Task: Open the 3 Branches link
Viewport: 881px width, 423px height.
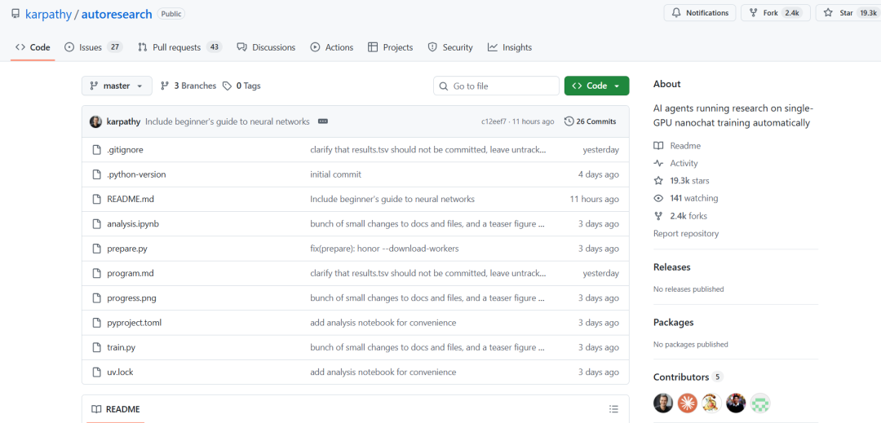Action: pyautogui.click(x=188, y=86)
